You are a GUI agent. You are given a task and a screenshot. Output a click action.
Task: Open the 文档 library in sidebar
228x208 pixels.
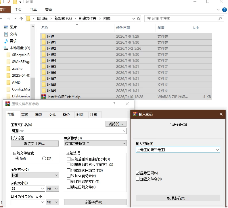pyautogui.click(x=13, y=34)
